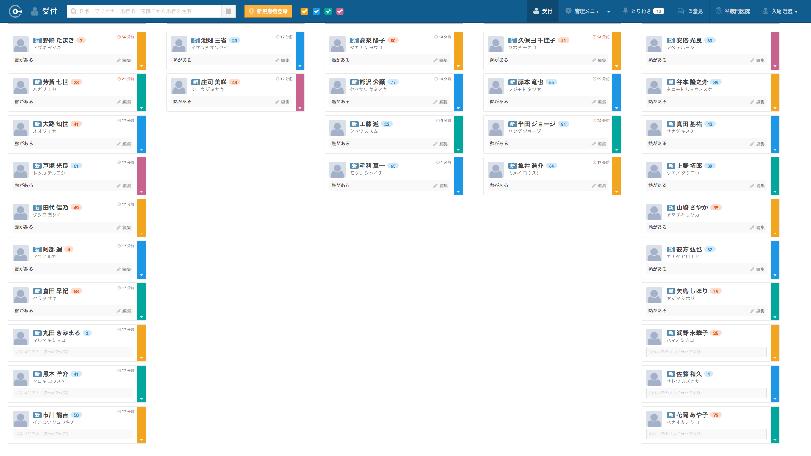This screenshot has height=456, width=811.
Task: Select the 受付 tab in navbar
Action: (x=543, y=11)
